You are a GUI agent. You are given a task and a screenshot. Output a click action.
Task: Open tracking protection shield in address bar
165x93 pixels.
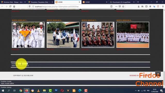[30, 6]
